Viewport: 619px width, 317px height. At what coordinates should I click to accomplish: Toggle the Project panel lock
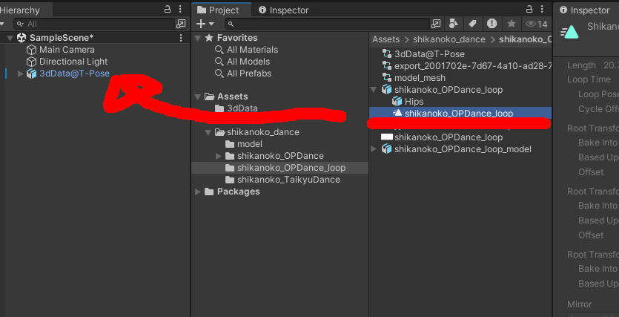point(529,10)
